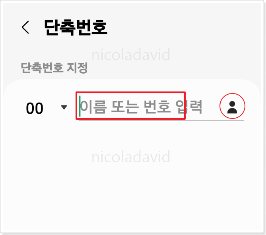Tap the back chevron beside 단축번호
The width and height of the screenshot is (266, 235).
pyautogui.click(x=25, y=27)
